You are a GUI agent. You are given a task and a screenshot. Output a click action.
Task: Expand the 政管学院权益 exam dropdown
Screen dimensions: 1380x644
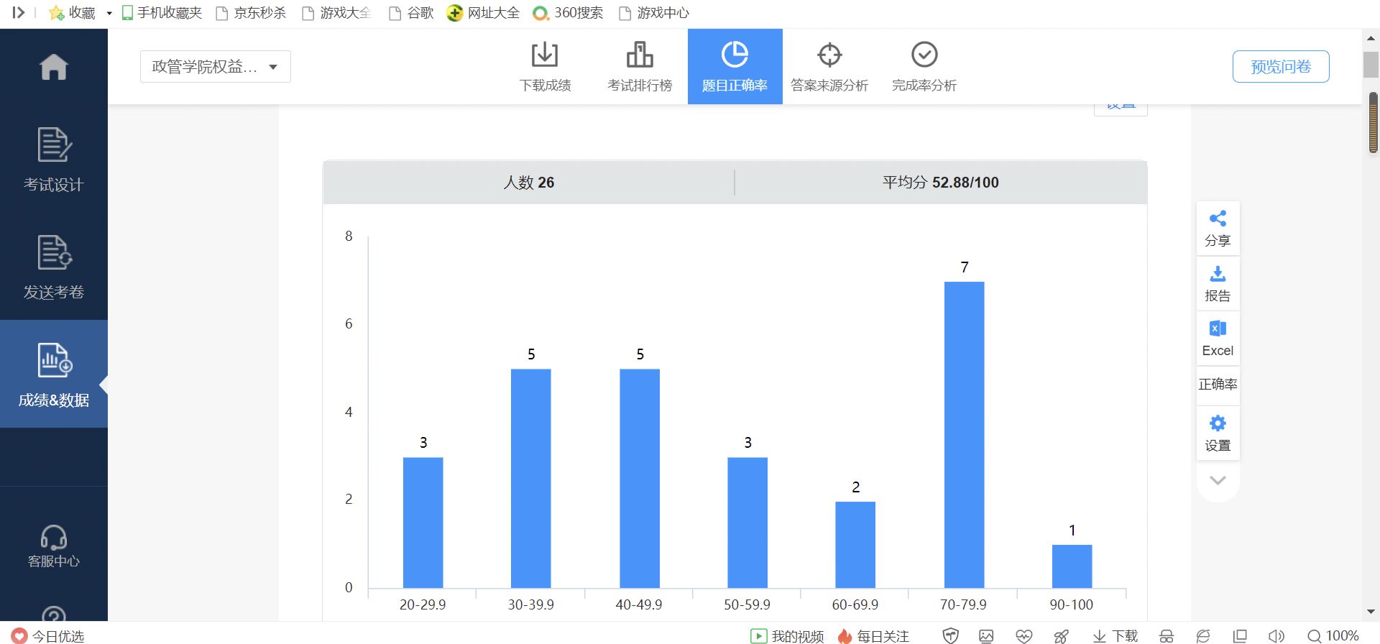click(x=215, y=67)
